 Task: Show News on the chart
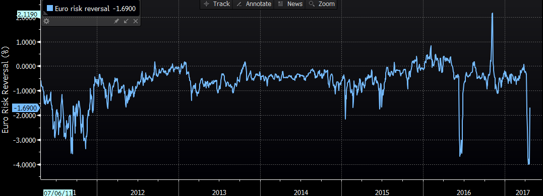point(290,4)
